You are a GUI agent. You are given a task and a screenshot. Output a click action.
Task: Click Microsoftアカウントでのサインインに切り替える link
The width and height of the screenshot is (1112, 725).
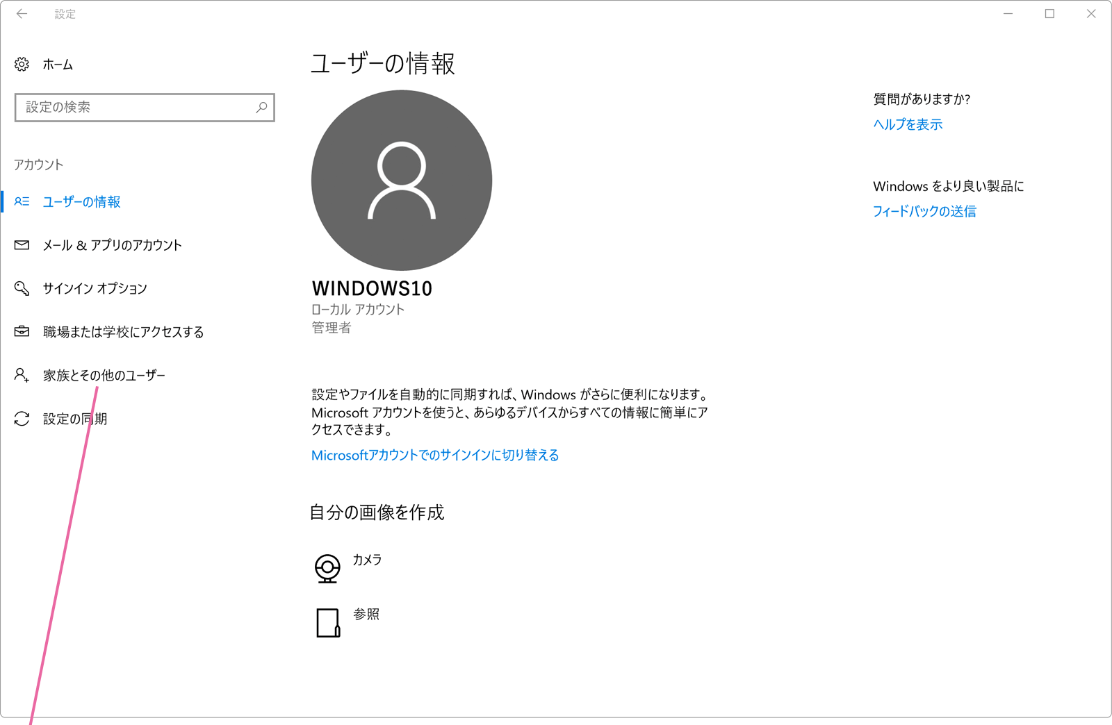(x=435, y=455)
